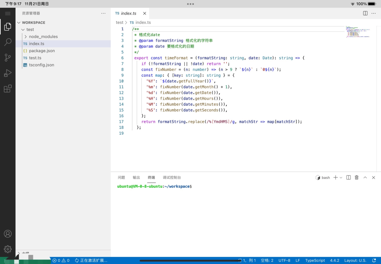Click the timeFormat identifier on line 6

(x=176, y=58)
